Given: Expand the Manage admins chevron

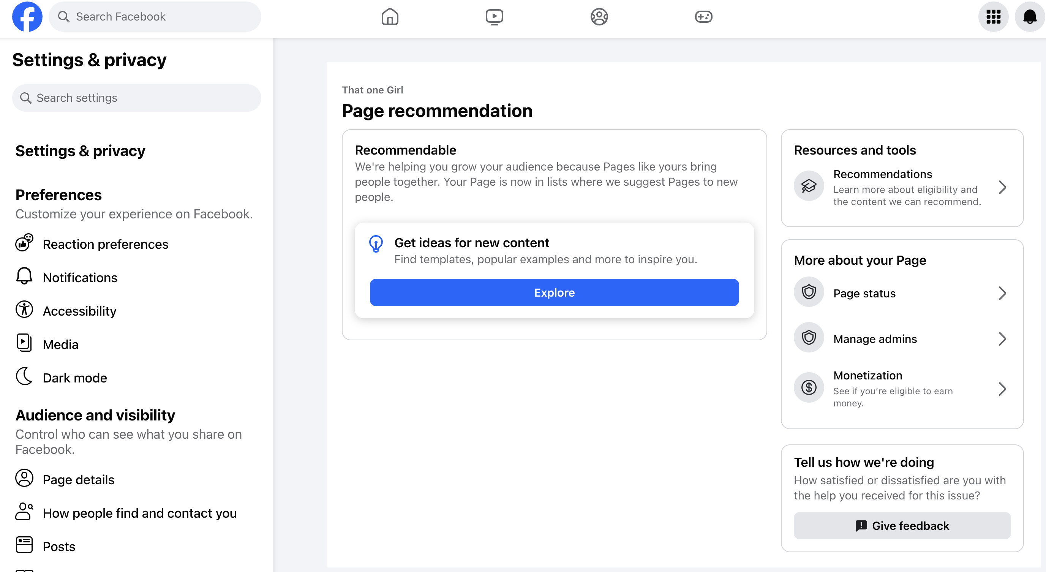Looking at the screenshot, I should pos(1002,338).
